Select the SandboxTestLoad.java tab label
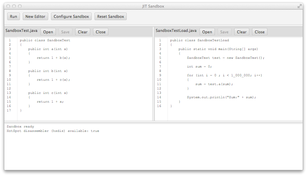This screenshot has height=176, width=307. pyautogui.click(x=176, y=30)
